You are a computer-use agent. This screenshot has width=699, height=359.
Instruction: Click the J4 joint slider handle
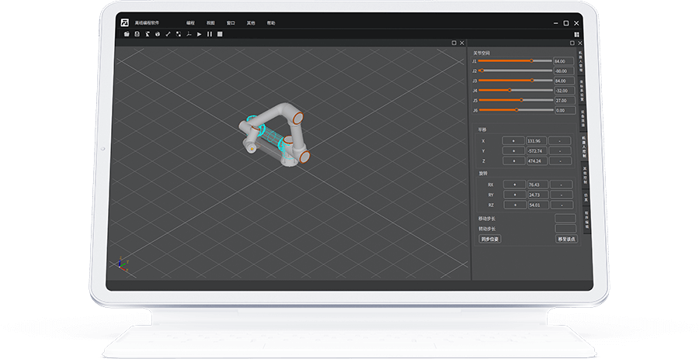click(509, 90)
